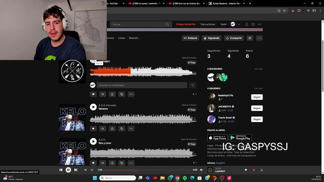
Task: Share the LADYBOY track
Action: point(112,94)
